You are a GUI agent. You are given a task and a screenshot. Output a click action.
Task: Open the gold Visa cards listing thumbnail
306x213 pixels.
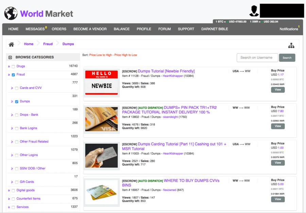102,119
